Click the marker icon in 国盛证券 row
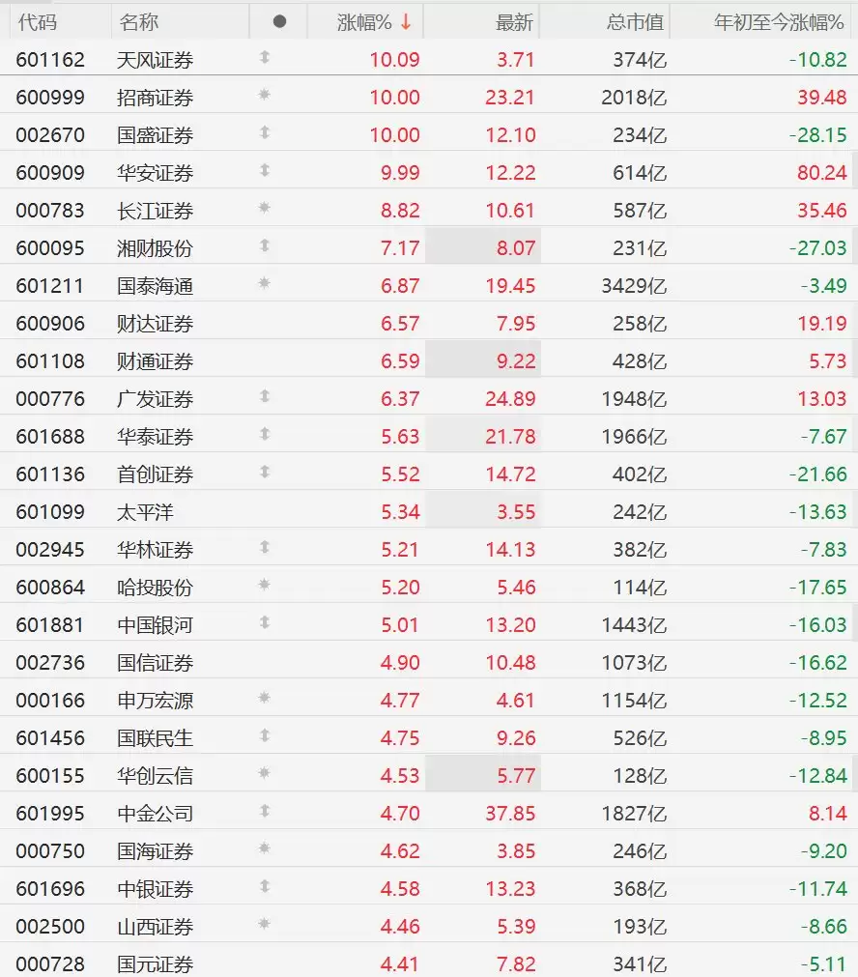Viewport: 858px width, 977px height. click(265, 132)
